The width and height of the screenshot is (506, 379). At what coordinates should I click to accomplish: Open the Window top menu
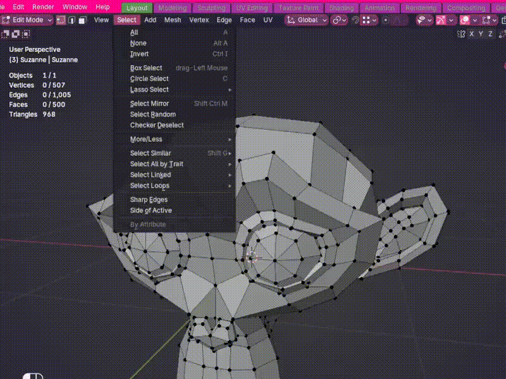75,7
